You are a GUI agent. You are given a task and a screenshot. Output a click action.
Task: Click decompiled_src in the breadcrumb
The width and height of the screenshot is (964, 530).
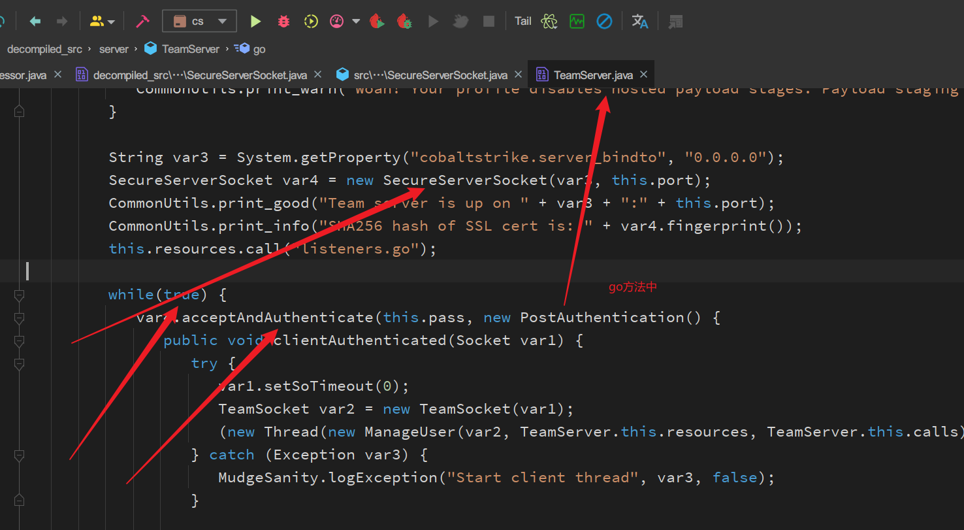[x=44, y=49]
